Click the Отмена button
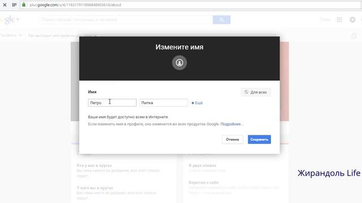Viewport: 362px width, 203px height. click(x=232, y=139)
